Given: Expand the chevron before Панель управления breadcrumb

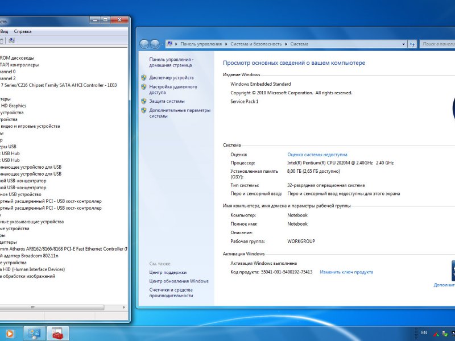Looking at the screenshot, I should coord(176,44).
